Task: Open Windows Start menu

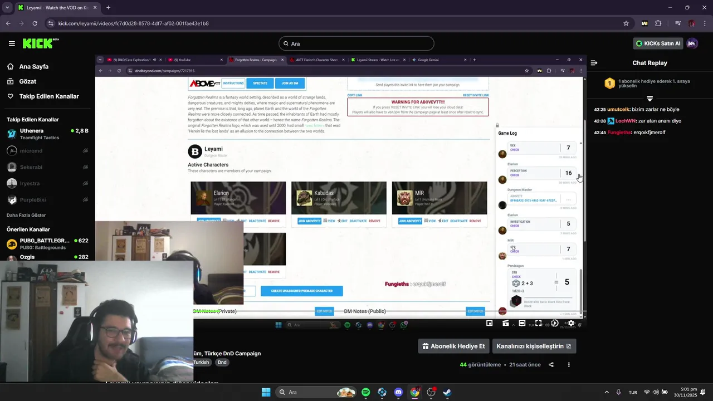Action: coord(266,392)
